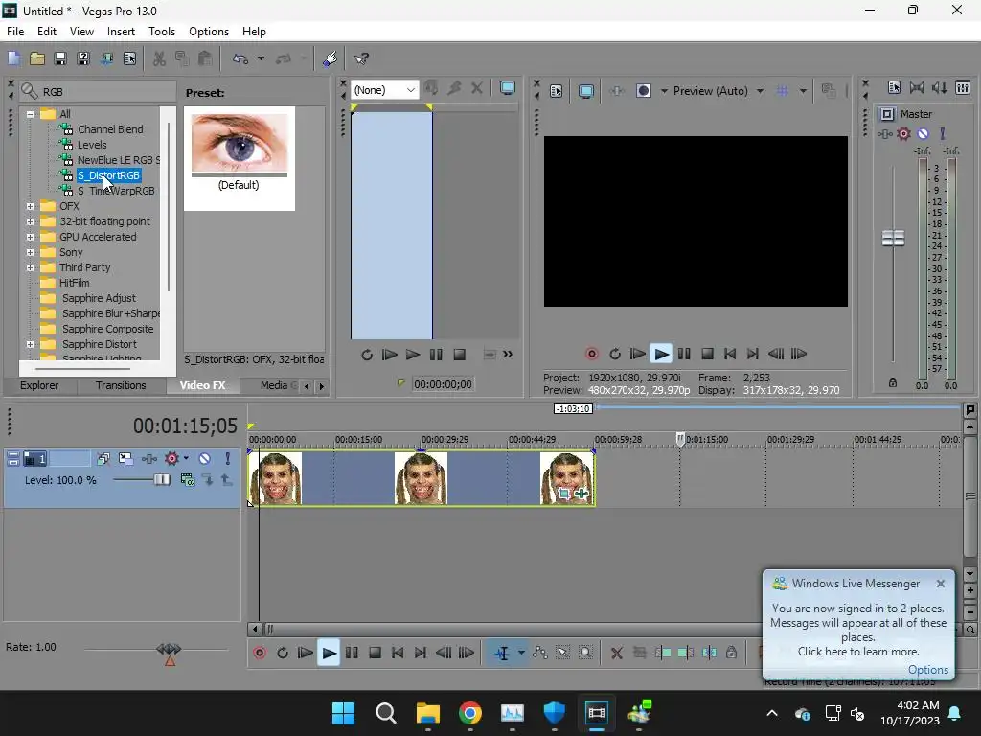Toggle the preview overlays grid icon
This screenshot has height=736, width=981.
[782, 91]
